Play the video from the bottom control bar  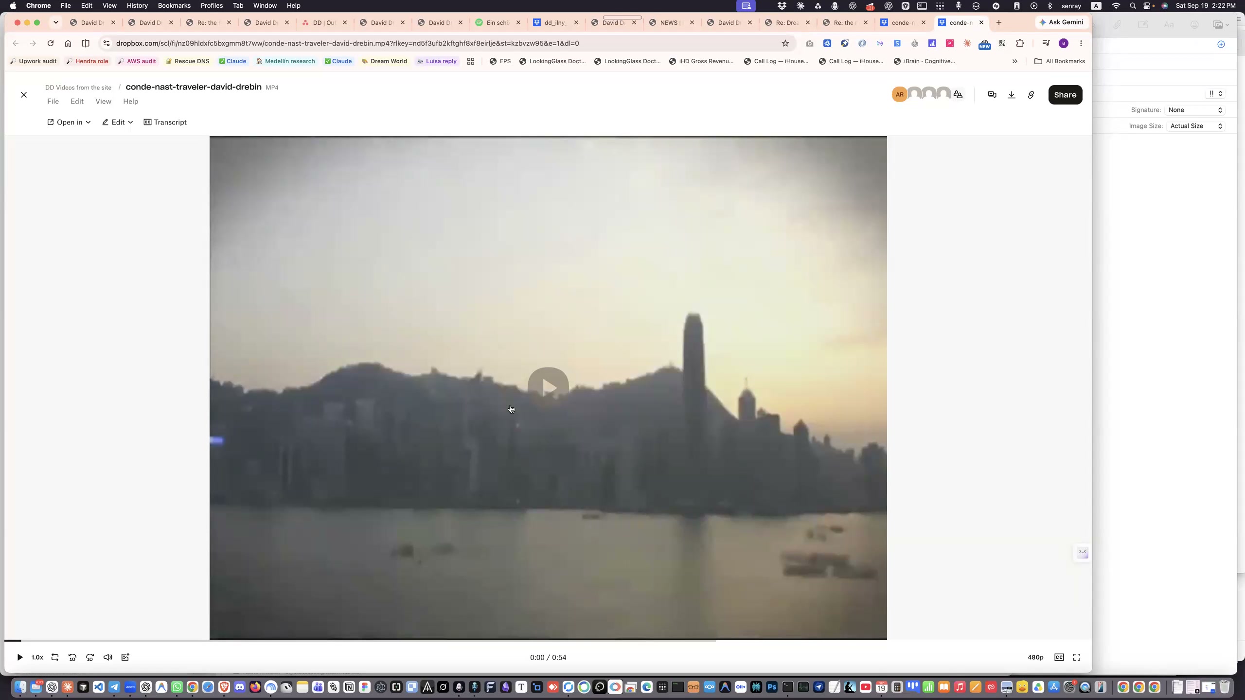tap(20, 657)
